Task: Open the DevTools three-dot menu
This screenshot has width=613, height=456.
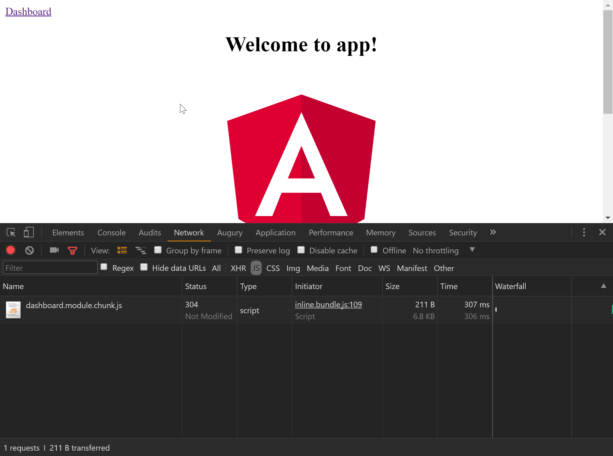Action: coord(584,232)
